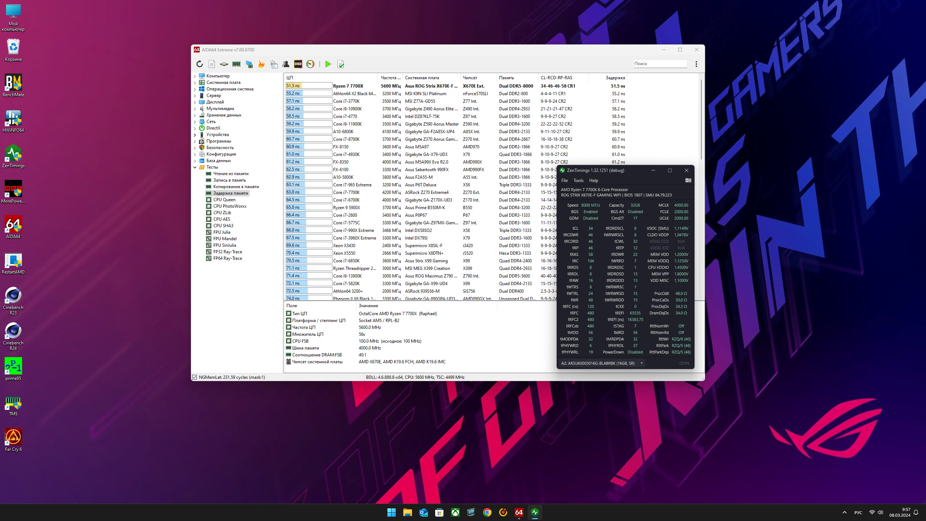Open the Report document icon
Viewport: 926px width, 521px height.
212,64
